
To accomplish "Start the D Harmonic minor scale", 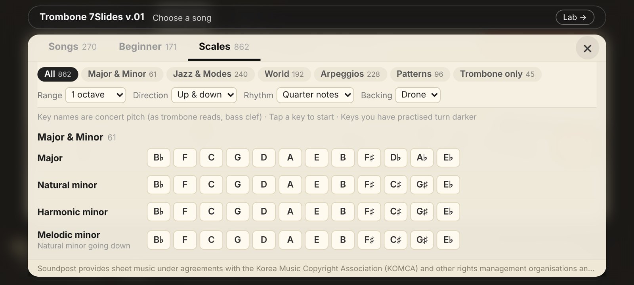I will pos(264,211).
